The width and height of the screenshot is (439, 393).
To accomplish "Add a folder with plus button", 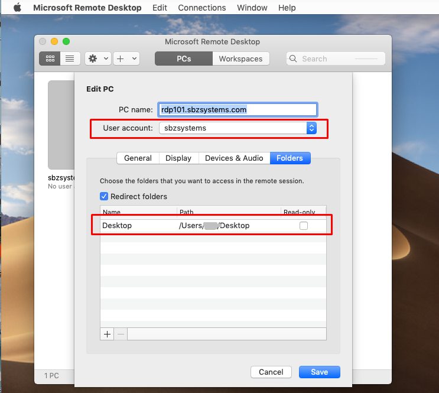I will pos(107,334).
